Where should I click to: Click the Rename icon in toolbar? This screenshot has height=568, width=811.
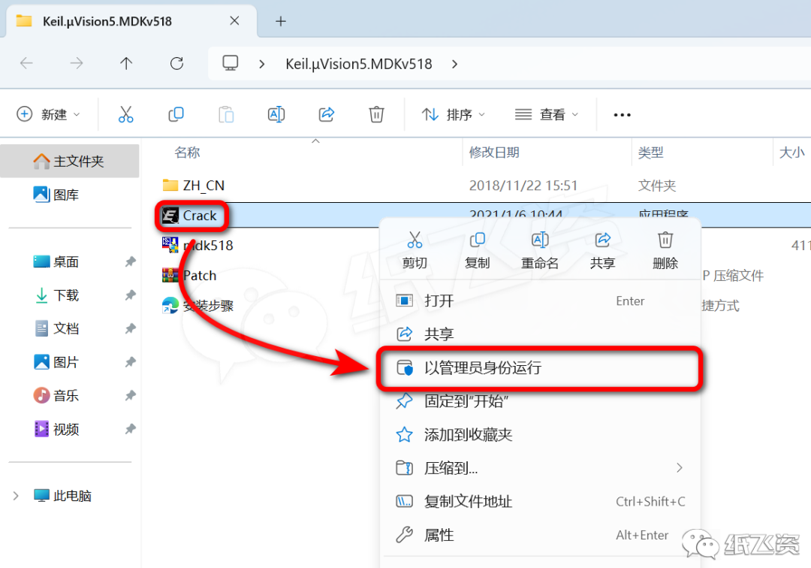click(276, 114)
